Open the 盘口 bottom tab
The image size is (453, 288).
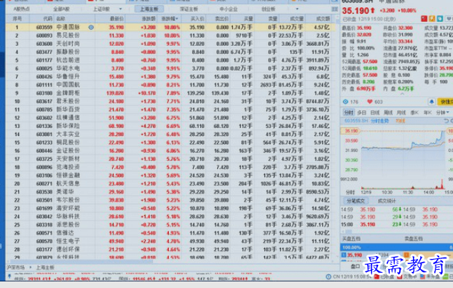(355, 266)
